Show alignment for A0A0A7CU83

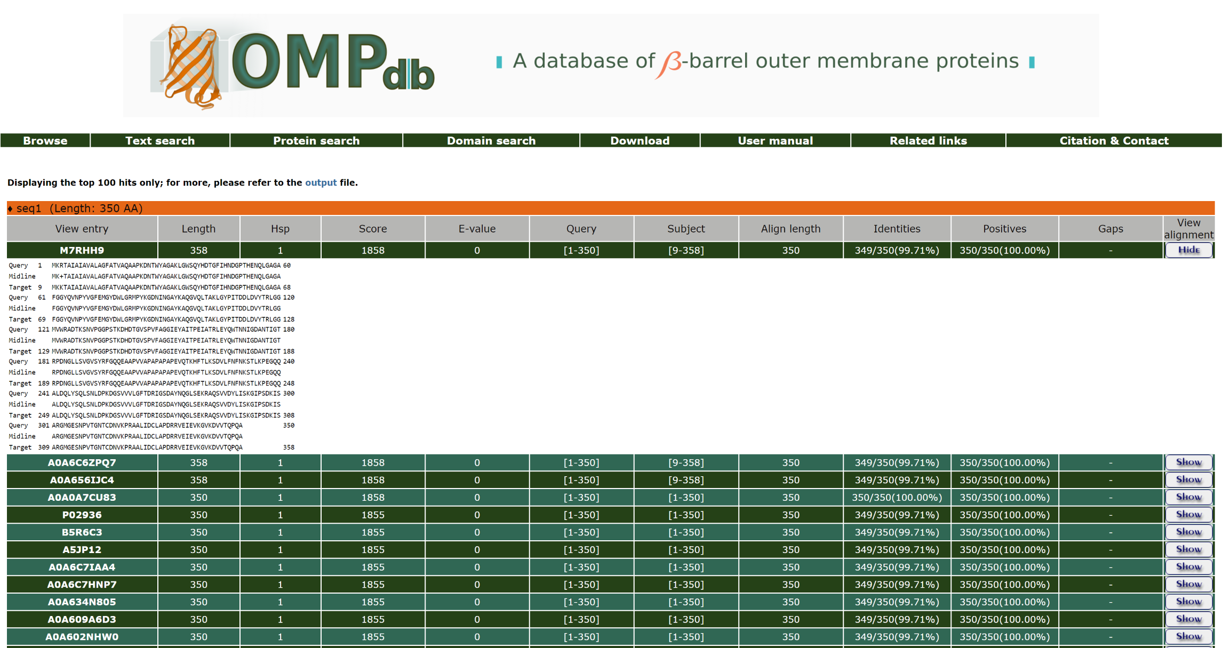click(x=1189, y=497)
